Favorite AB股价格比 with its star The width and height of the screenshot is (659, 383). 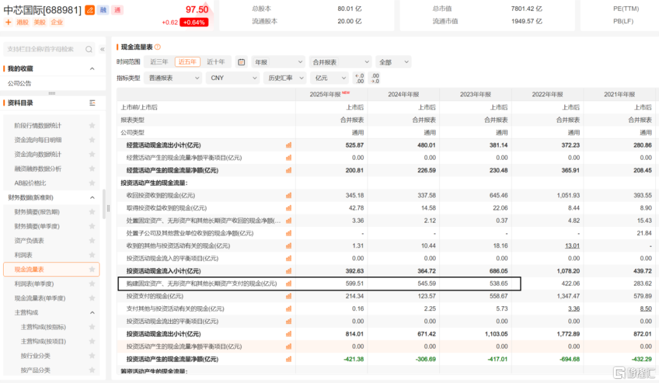click(92, 183)
